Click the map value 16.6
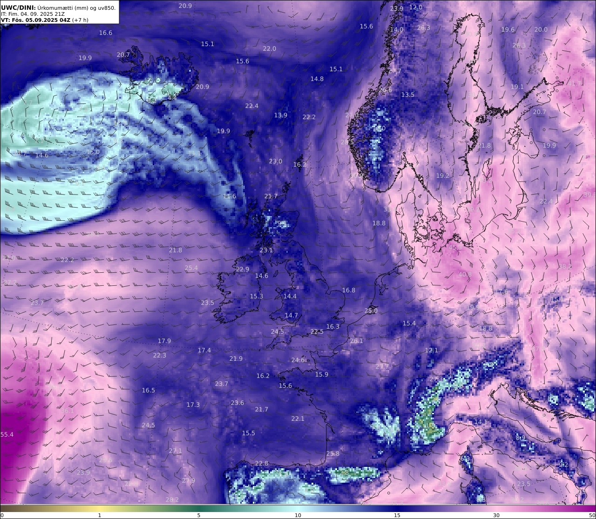 point(106,33)
